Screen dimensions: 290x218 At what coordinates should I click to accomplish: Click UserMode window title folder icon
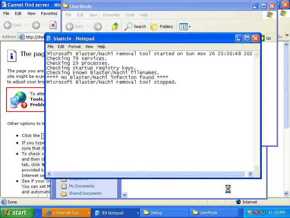(65, 6)
